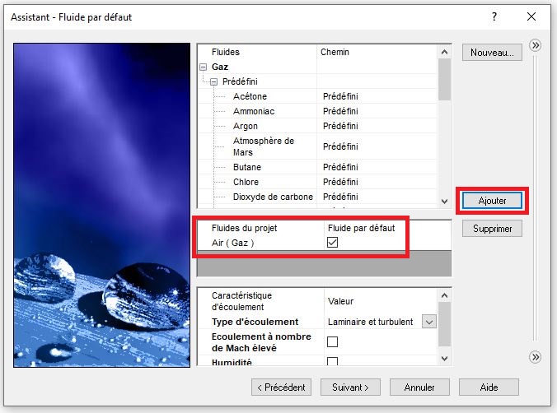Click the water droplets wizard image
The image size is (557, 413).
(102, 205)
